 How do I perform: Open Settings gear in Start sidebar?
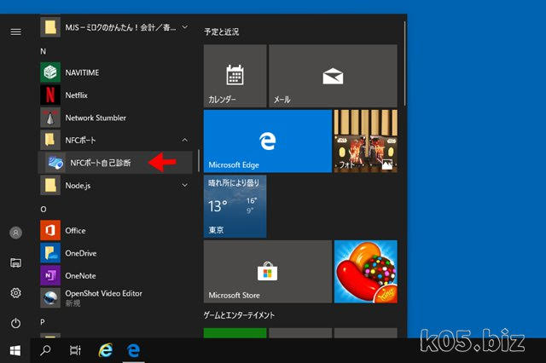[x=15, y=293]
